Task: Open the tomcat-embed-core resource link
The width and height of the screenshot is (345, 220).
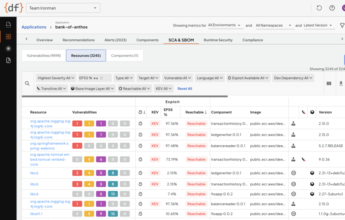Action: (x=50, y=159)
